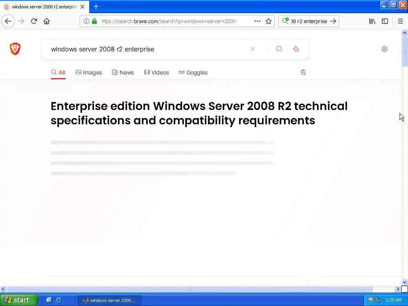Screen dimensions: 408x306
Task: Ask Brave AI with sparkle icon
Action: [296, 49]
